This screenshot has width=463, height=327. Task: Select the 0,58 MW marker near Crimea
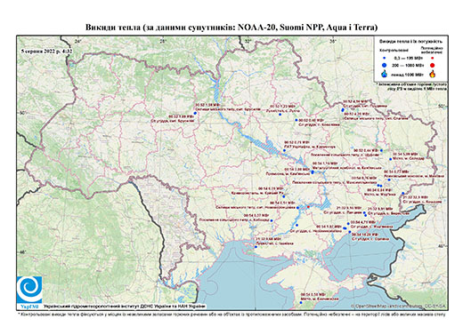(301, 302)
